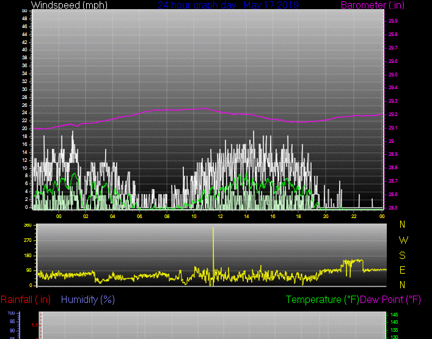This screenshot has width=432, height=339.
Task: Select 95 on the blue humidity axis
Action: 12,322
